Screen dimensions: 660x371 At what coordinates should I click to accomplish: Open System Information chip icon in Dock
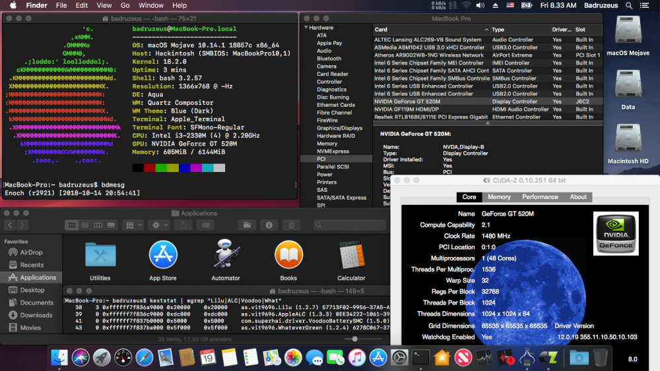527,358
